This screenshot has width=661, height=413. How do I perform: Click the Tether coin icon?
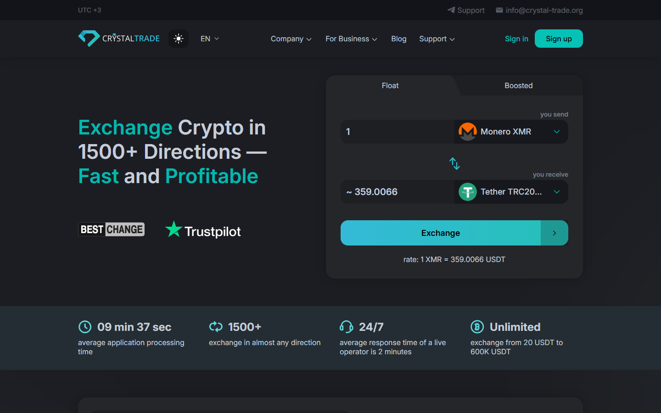click(x=468, y=192)
